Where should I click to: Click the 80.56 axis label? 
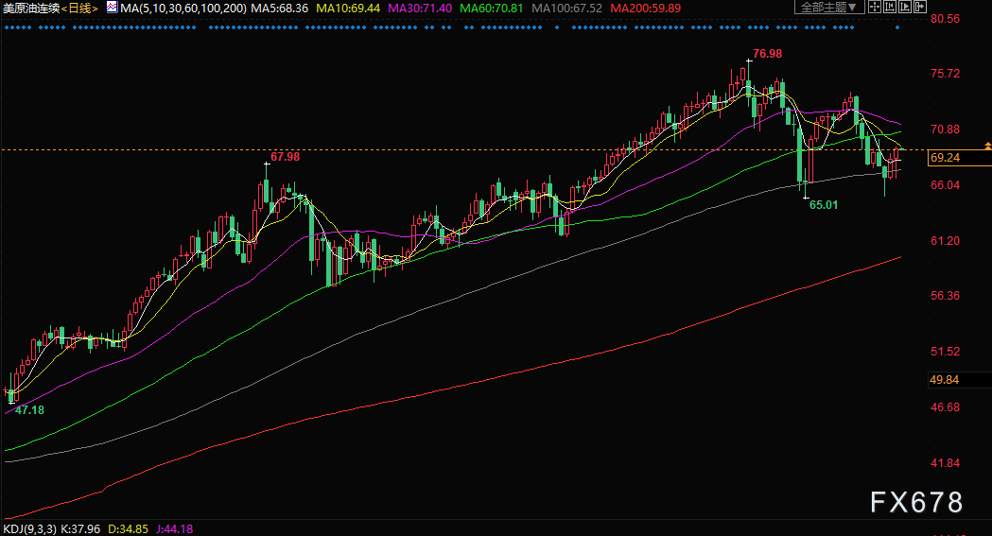[945, 19]
